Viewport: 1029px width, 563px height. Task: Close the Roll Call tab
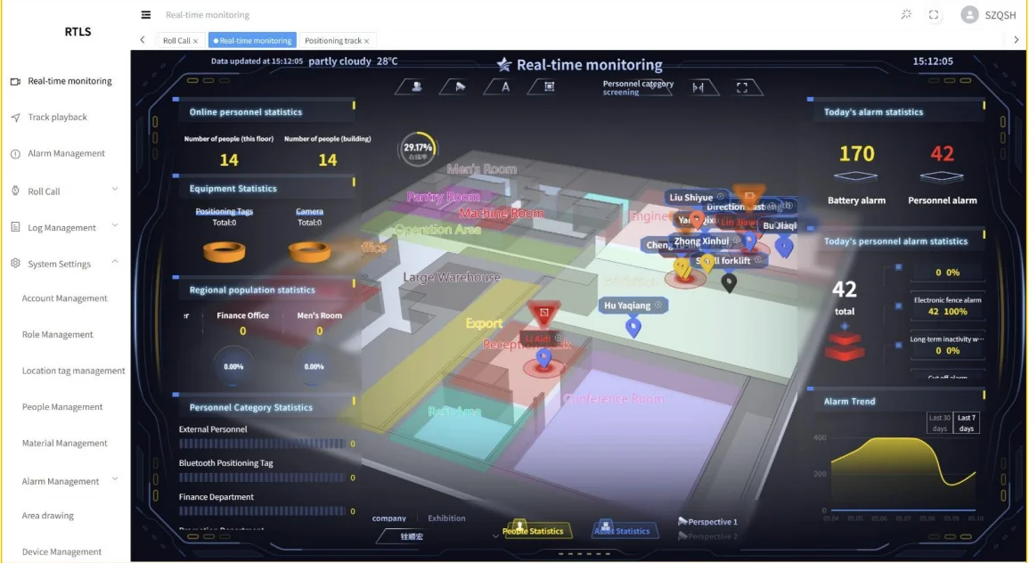[196, 41]
